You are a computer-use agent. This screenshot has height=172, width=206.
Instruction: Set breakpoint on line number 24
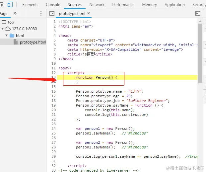pos(54,129)
